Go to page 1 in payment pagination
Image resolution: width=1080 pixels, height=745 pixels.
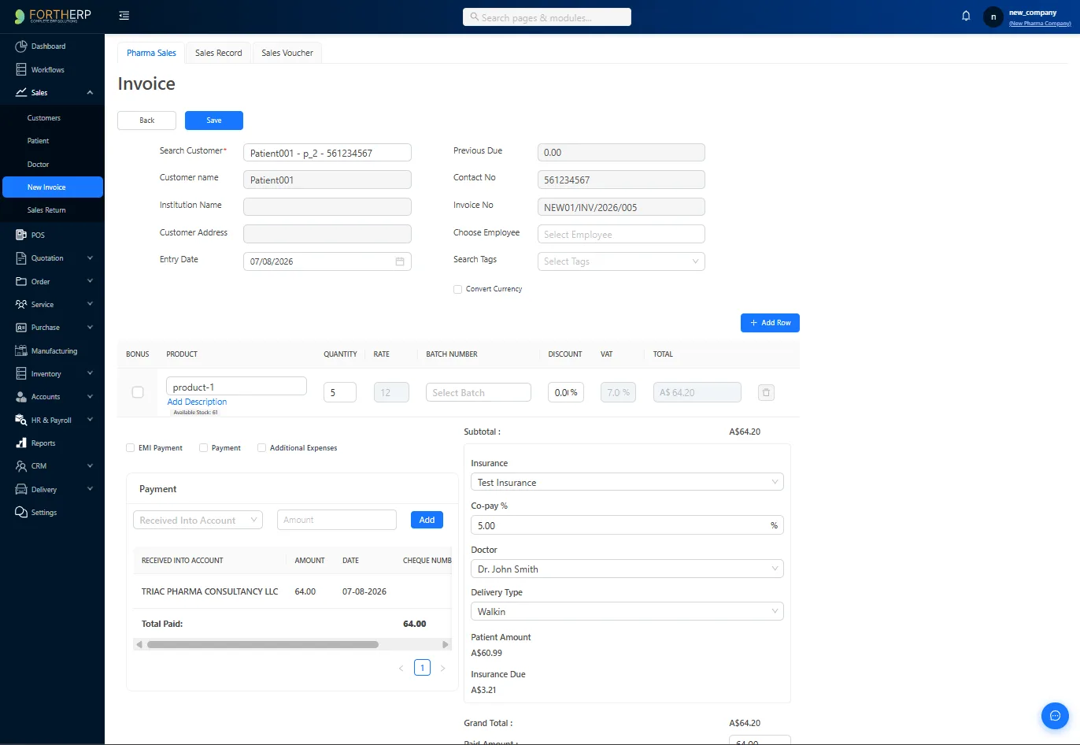point(422,668)
